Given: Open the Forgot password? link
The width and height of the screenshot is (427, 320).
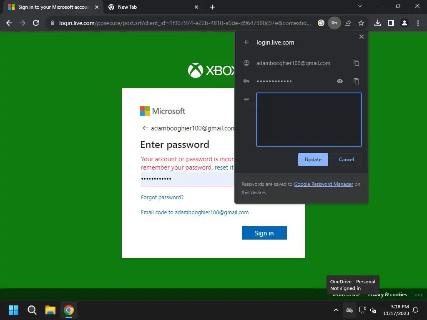Looking at the screenshot, I should tap(162, 197).
